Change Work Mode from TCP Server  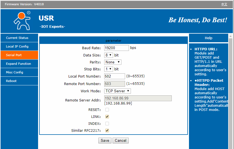(x=118, y=91)
